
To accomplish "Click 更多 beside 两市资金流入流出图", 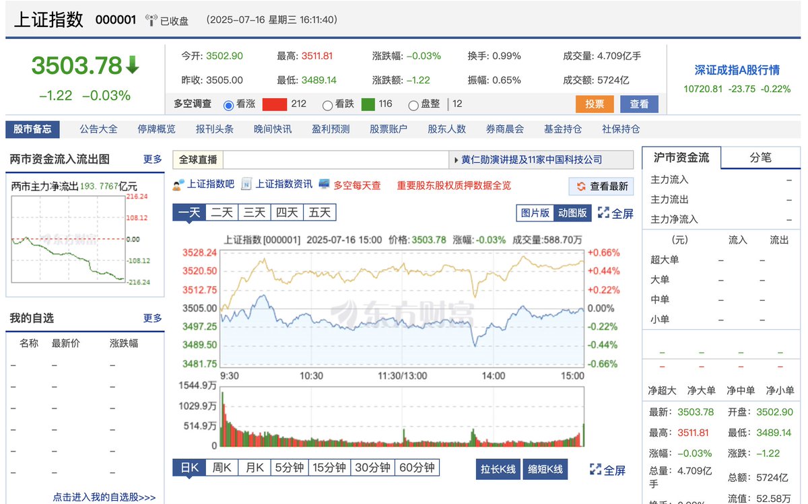I will point(153,159).
